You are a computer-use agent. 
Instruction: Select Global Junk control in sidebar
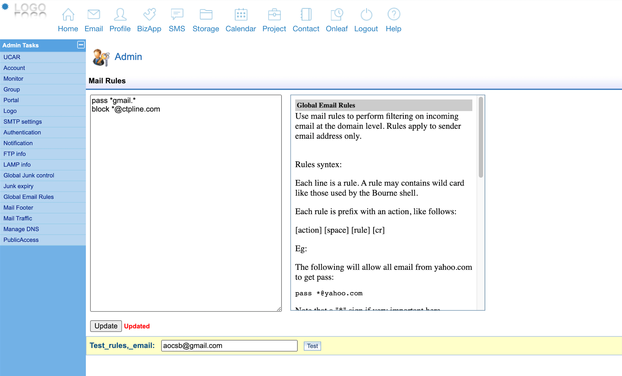[29, 175]
